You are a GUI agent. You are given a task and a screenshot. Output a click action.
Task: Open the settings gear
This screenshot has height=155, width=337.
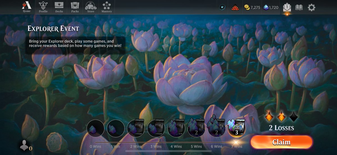pyautogui.click(x=311, y=8)
